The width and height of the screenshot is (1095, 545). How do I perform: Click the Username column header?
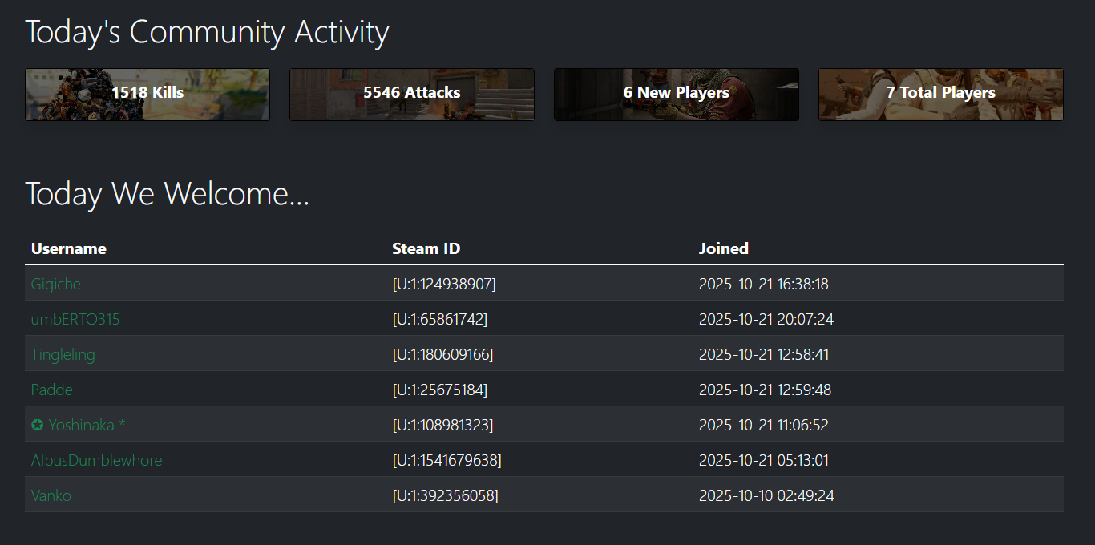69,248
